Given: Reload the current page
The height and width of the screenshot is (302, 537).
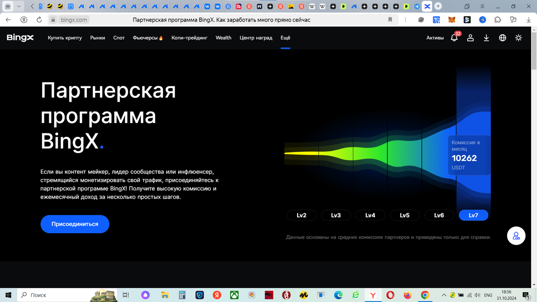Looking at the screenshot, I should tap(39, 20).
